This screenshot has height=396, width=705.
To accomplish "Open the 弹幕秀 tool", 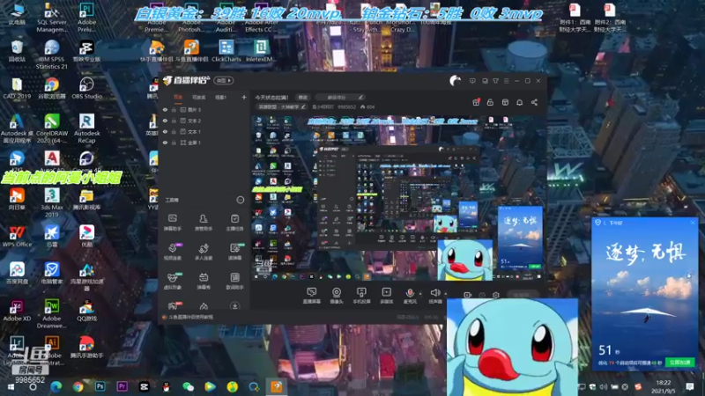I will tap(204, 281).
